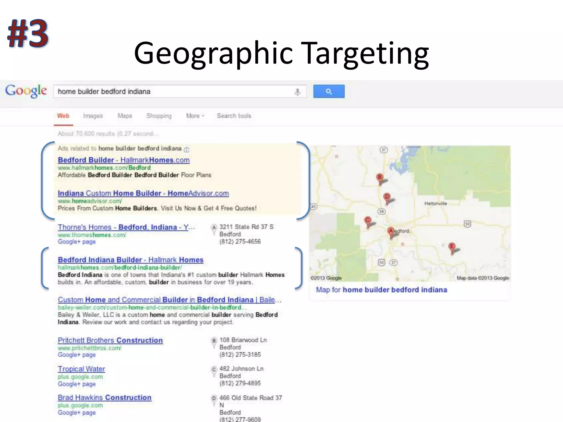The height and width of the screenshot is (422, 563).
Task: Click the www.pritchettbros.com/ URL
Action: (89, 348)
